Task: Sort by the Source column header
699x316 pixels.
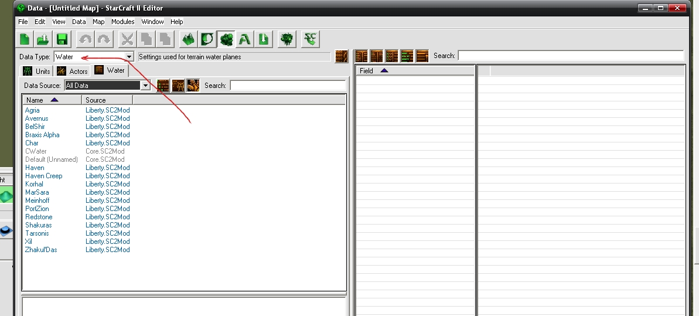Action: (x=107, y=100)
